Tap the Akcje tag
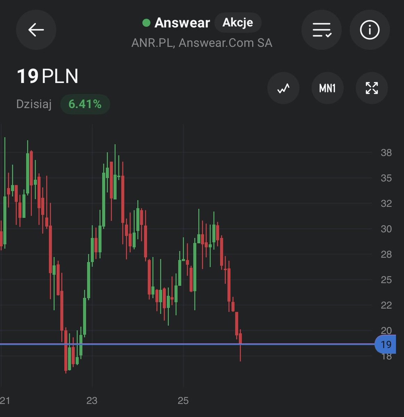404x417 pixels. 238,23
